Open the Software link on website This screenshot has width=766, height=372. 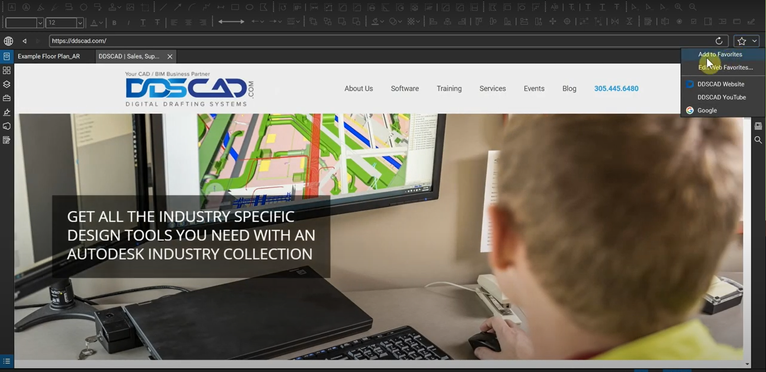[404, 89]
